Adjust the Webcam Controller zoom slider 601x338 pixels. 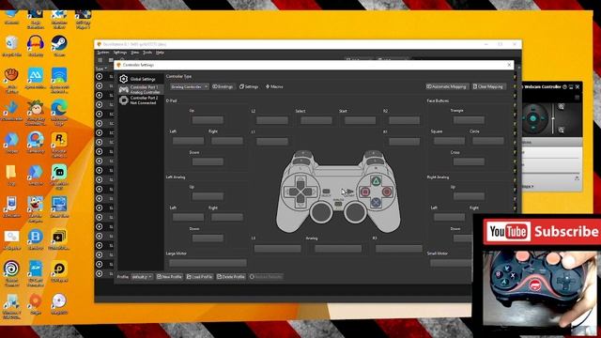(x=553, y=119)
